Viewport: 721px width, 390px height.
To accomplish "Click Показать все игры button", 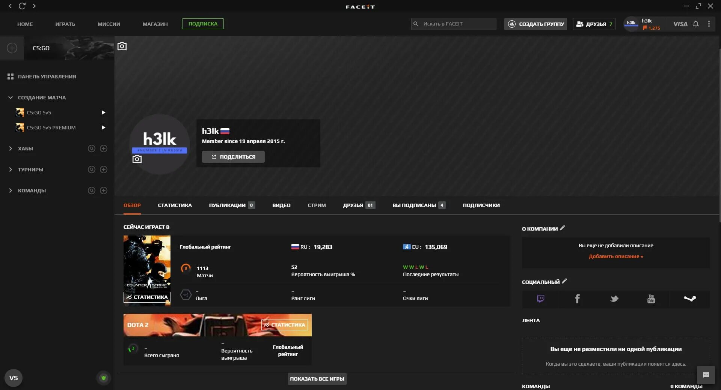I will (x=317, y=379).
